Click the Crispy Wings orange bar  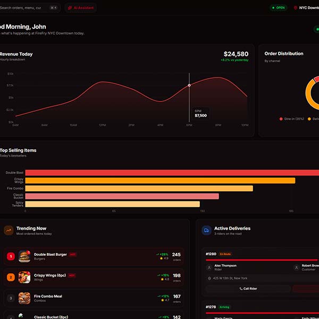tap(160, 180)
